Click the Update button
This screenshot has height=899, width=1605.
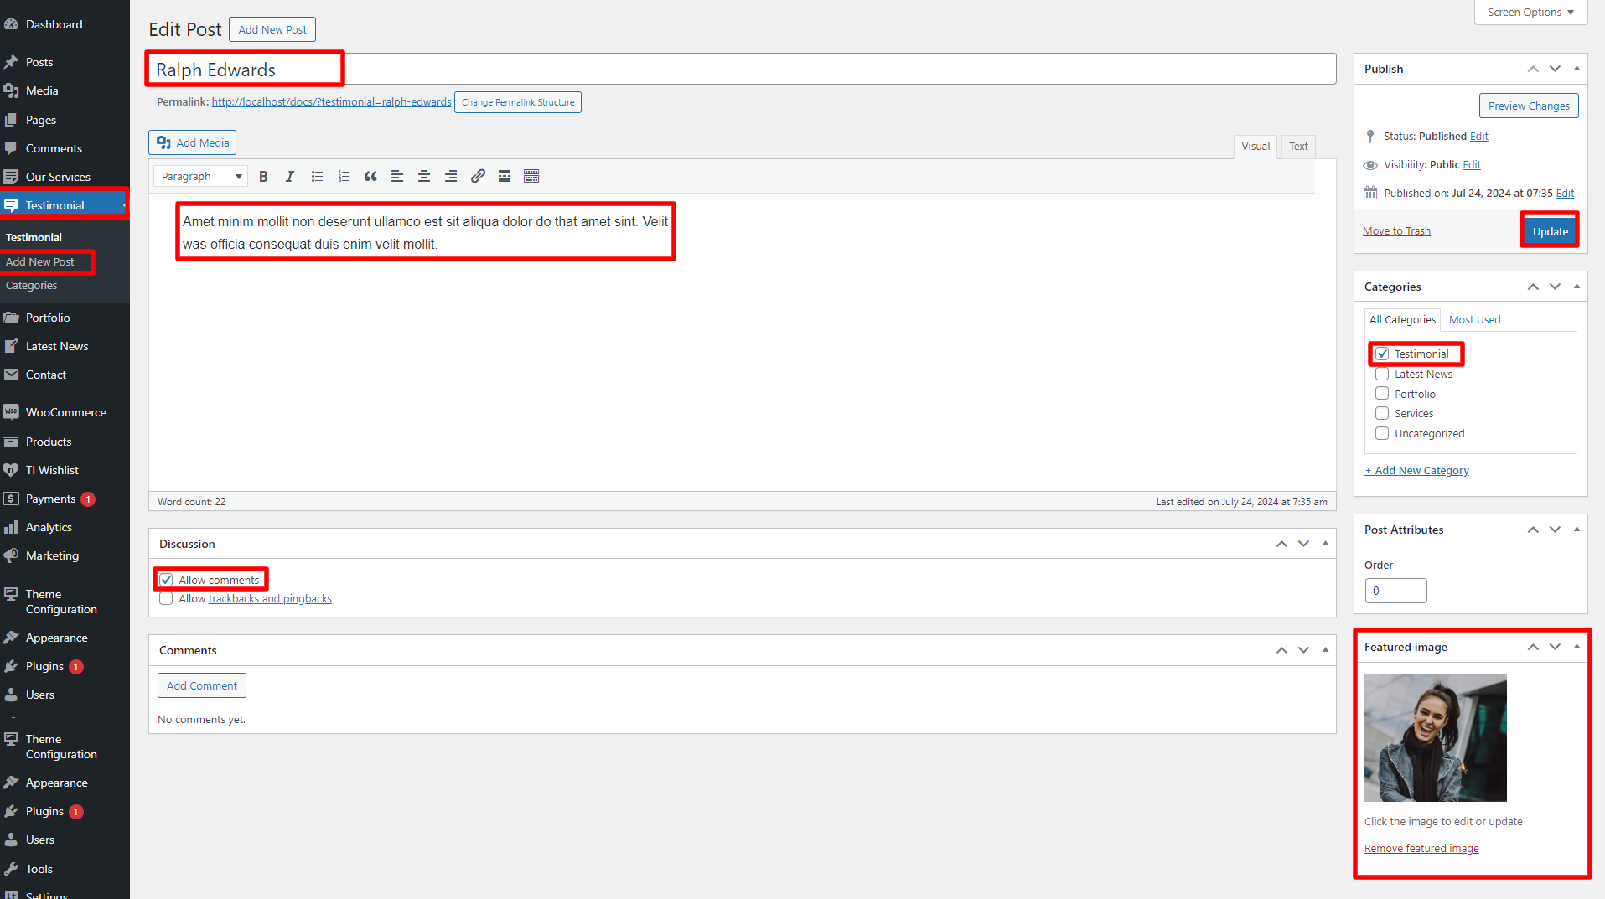(x=1550, y=231)
